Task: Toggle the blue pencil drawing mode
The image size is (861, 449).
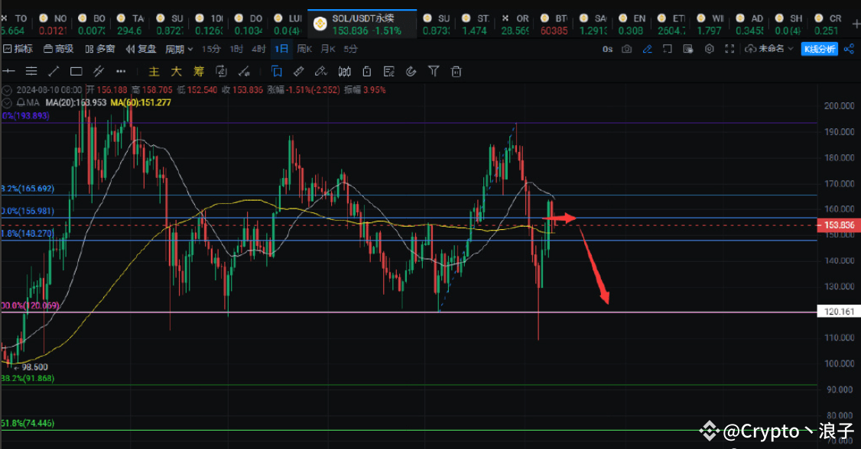Action: coord(647,49)
